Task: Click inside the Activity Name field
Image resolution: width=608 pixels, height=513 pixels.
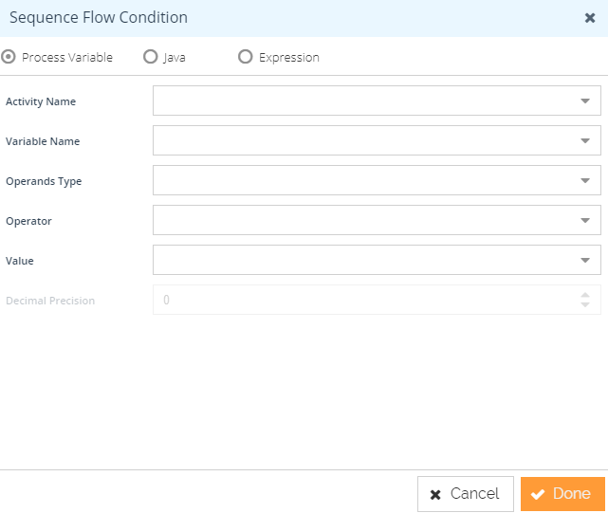Action: (x=360, y=101)
